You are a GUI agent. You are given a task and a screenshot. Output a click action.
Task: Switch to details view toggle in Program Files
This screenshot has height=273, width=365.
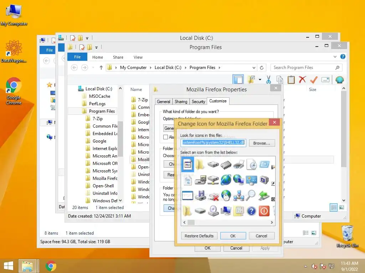pyautogui.click(x=334, y=207)
